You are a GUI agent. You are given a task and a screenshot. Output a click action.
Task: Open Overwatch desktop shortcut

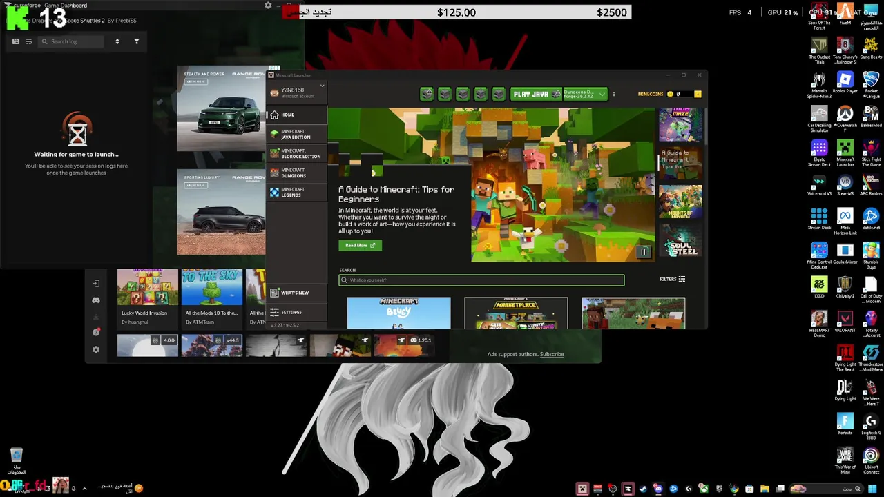(845, 119)
